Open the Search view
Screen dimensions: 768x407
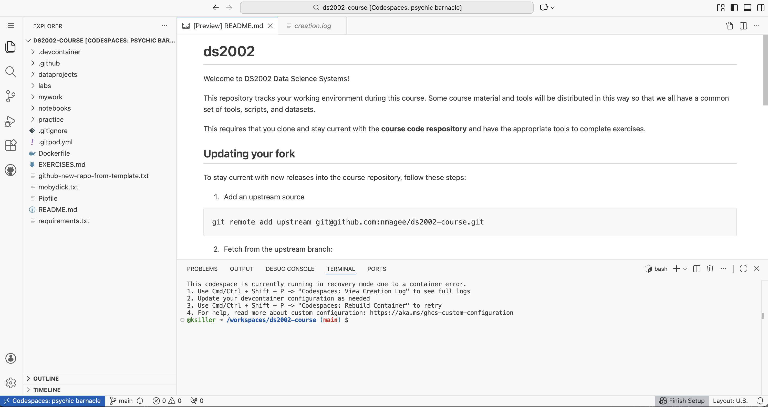tap(11, 71)
